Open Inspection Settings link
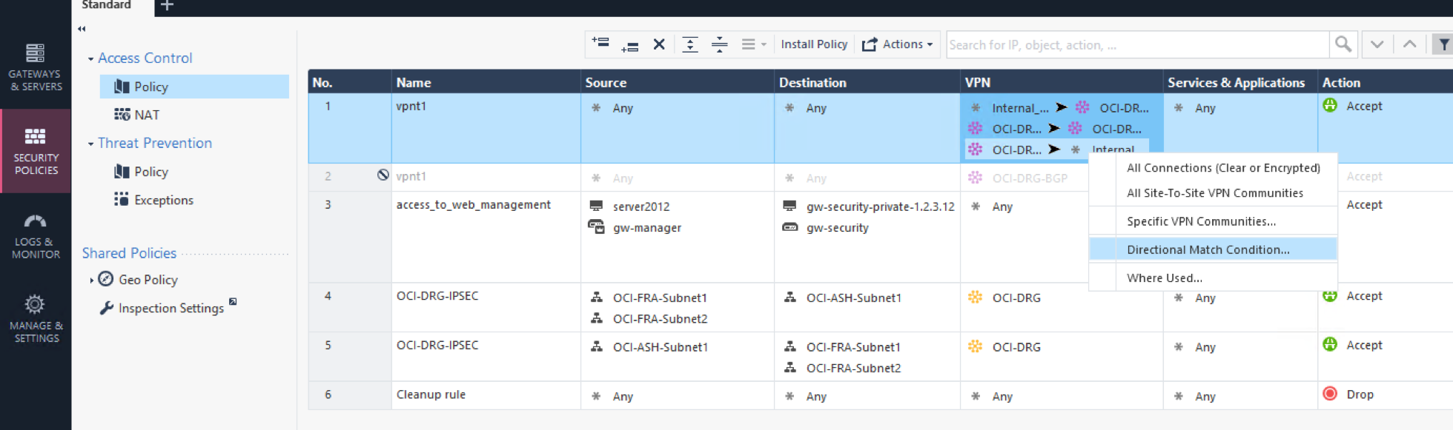This screenshot has width=1453, height=430. (171, 308)
